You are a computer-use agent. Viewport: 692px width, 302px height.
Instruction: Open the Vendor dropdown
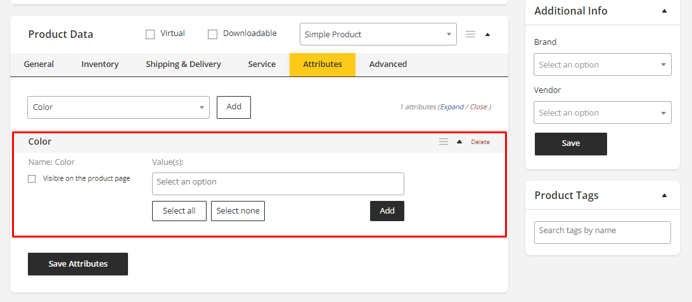point(602,112)
